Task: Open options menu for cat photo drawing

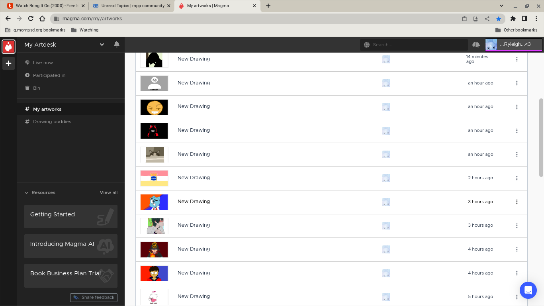Action: pyautogui.click(x=517, y=154)
